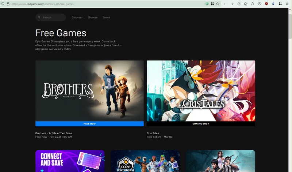This screenshot has width=292, height=172.
Task: Click the tracking protection shield icon
Action: click(x=3, y=4)
